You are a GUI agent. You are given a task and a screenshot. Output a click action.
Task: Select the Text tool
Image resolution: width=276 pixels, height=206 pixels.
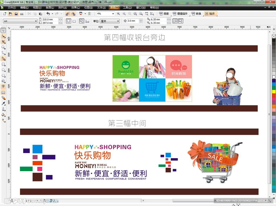pos(3,87)
